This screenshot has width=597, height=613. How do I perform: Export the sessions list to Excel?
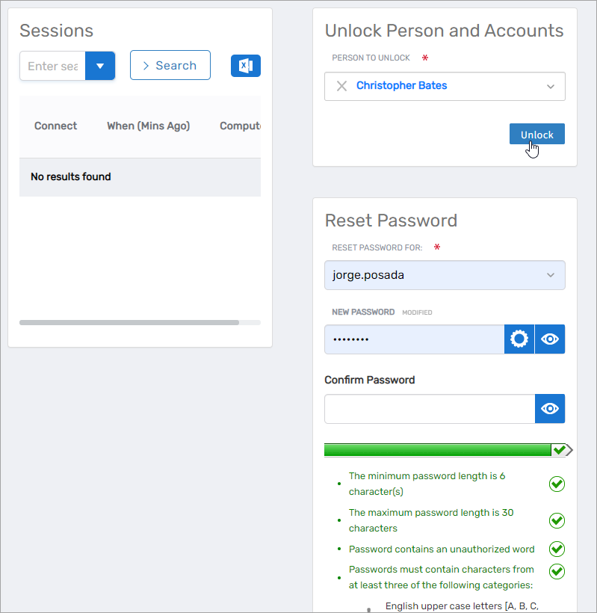pos(246,65)
